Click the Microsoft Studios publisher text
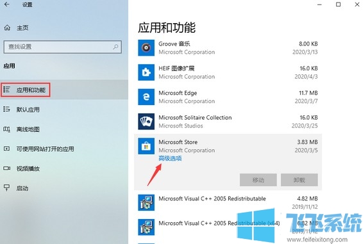363x244 pixels. (181, 126)
